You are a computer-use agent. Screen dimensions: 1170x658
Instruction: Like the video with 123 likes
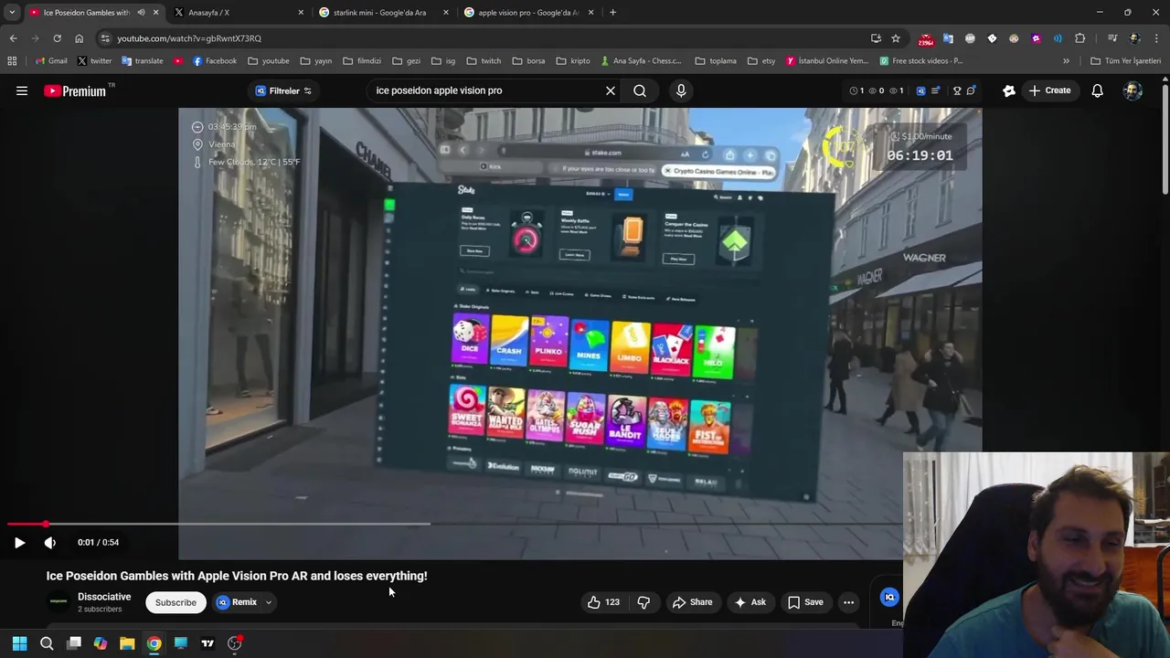(x=603, y=602)
